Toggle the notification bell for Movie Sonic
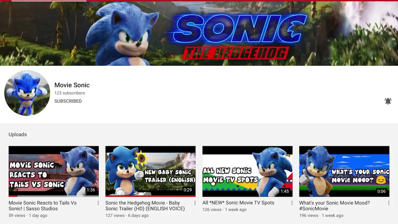This screenshot has width=398, height=224. coord(388,101)
